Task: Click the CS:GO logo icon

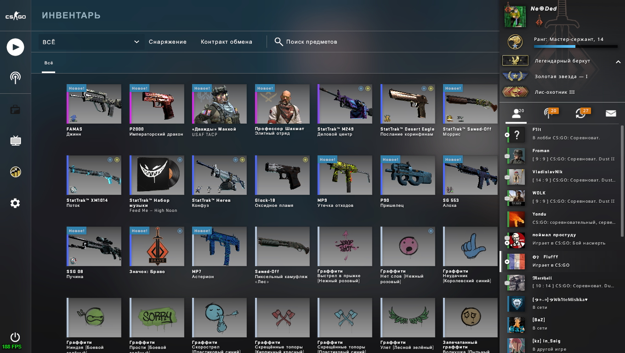Action: (15, 17)
